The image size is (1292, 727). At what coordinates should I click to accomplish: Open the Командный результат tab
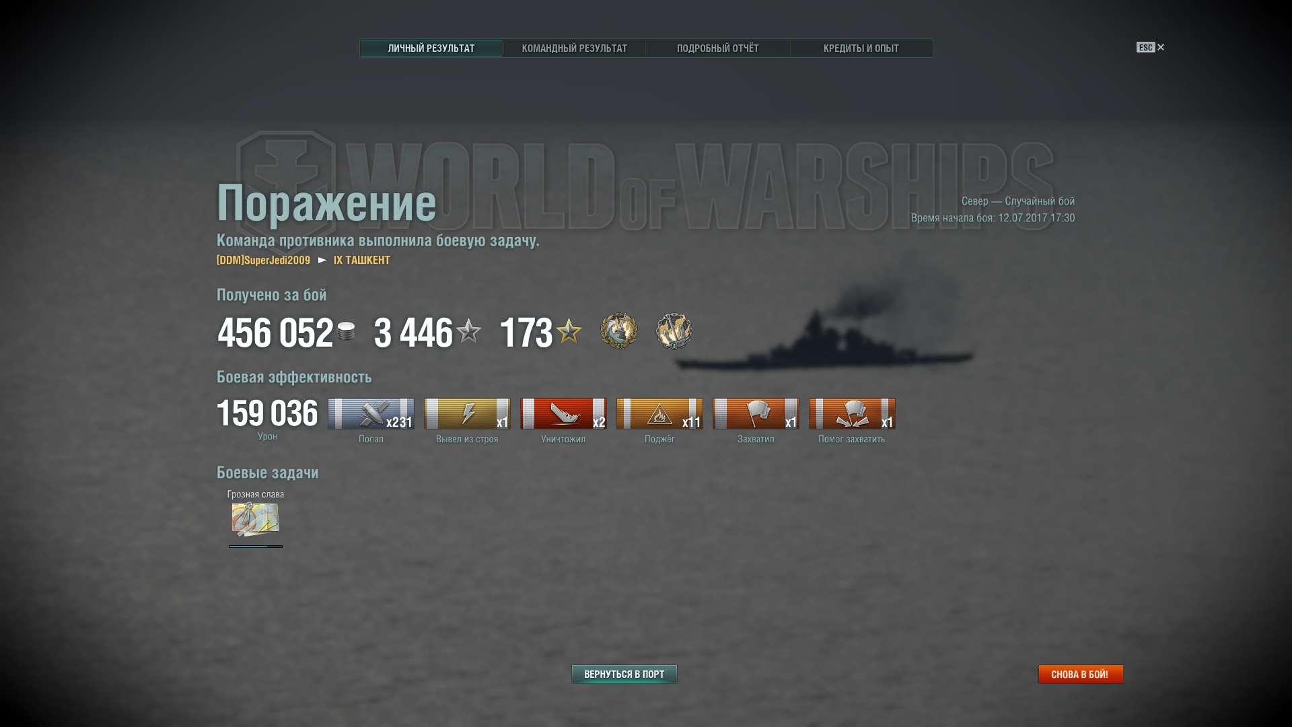(x=574, y=48)
